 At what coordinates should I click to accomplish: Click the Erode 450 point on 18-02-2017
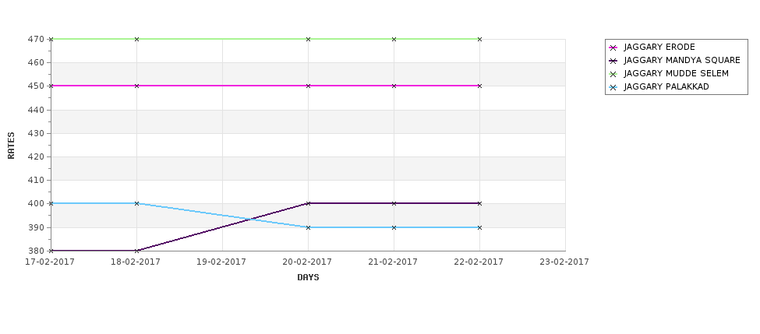[x=136, y=86]
